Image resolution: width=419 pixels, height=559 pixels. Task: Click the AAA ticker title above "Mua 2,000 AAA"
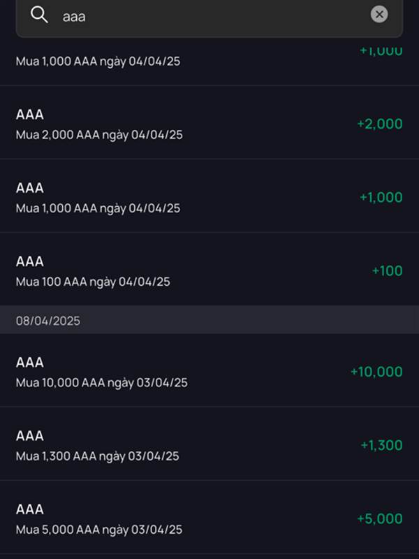[30, 115]
